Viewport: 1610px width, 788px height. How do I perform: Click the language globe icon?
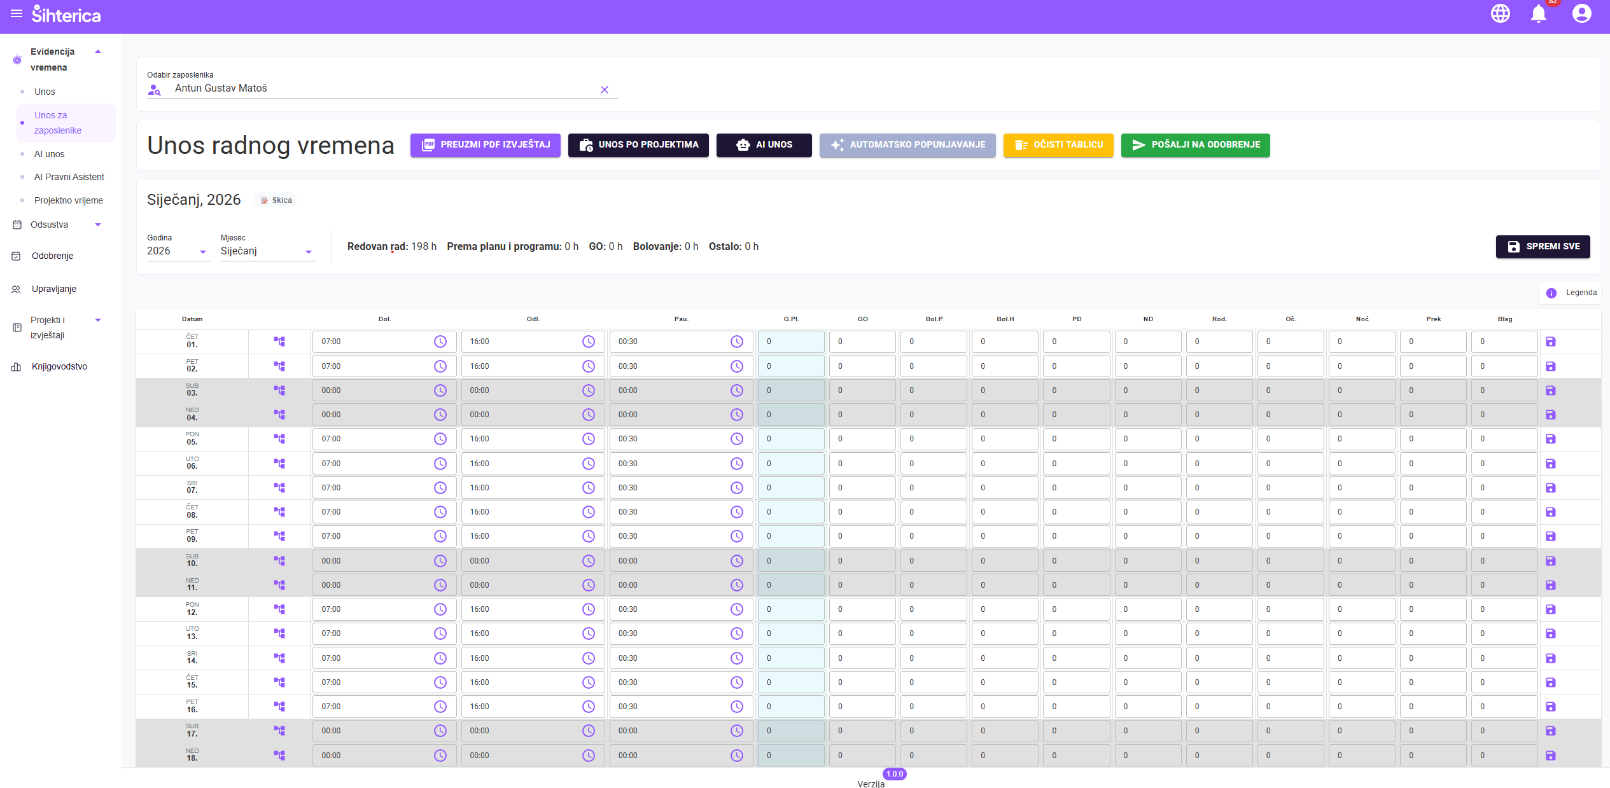pyautogui.click(x=1500, y=13)
